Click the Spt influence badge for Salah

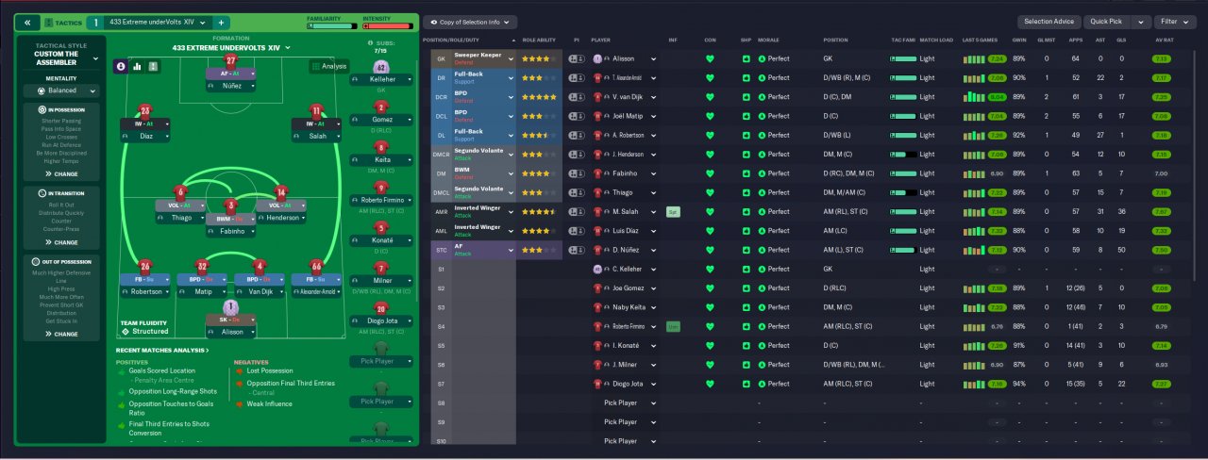tap(673, 212)
